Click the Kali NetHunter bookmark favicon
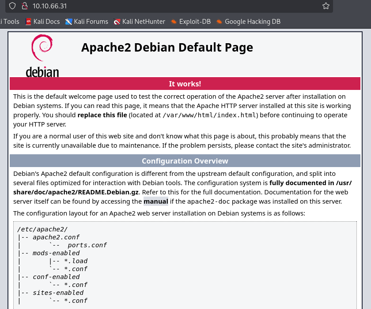This screenshot has width=371, height=309. pos(117,22)
